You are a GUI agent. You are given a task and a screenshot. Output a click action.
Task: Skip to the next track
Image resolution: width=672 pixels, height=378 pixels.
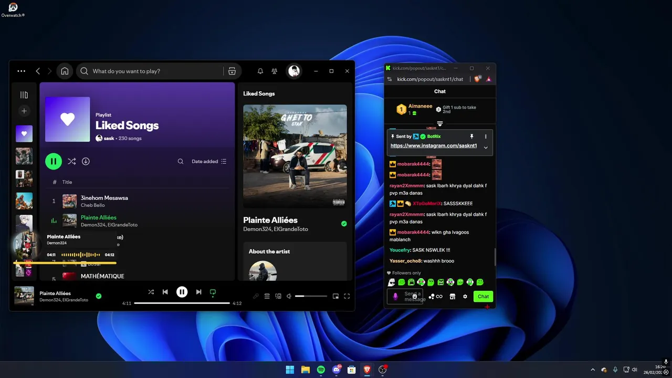click(198, 292)
